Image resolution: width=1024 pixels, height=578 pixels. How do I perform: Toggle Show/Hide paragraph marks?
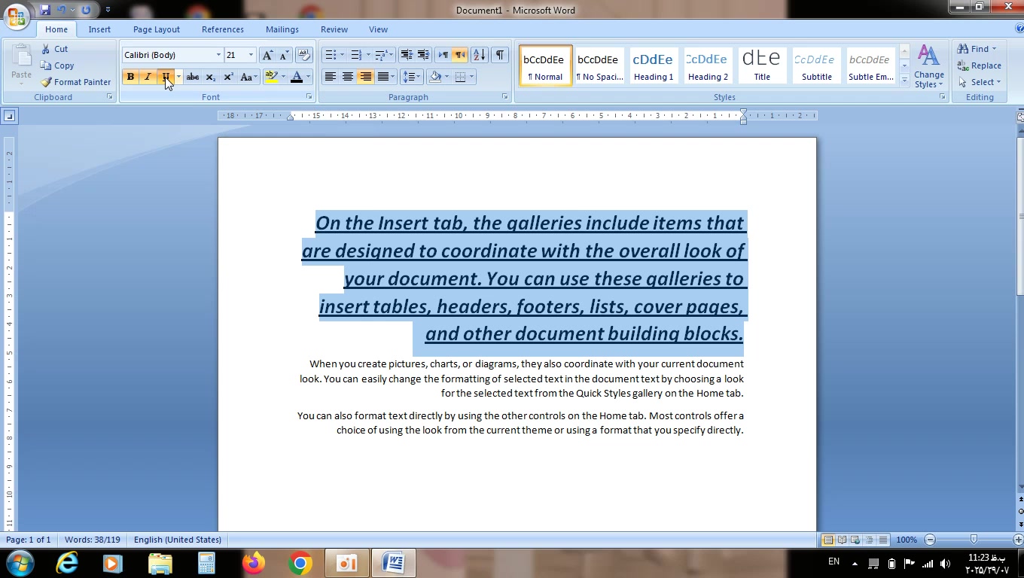coord(499,55)
